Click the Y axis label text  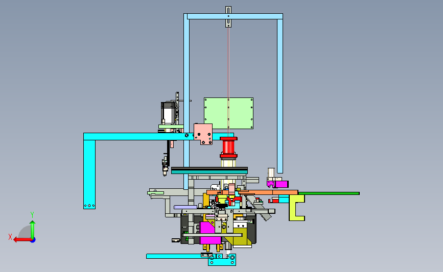click(32, 215)
